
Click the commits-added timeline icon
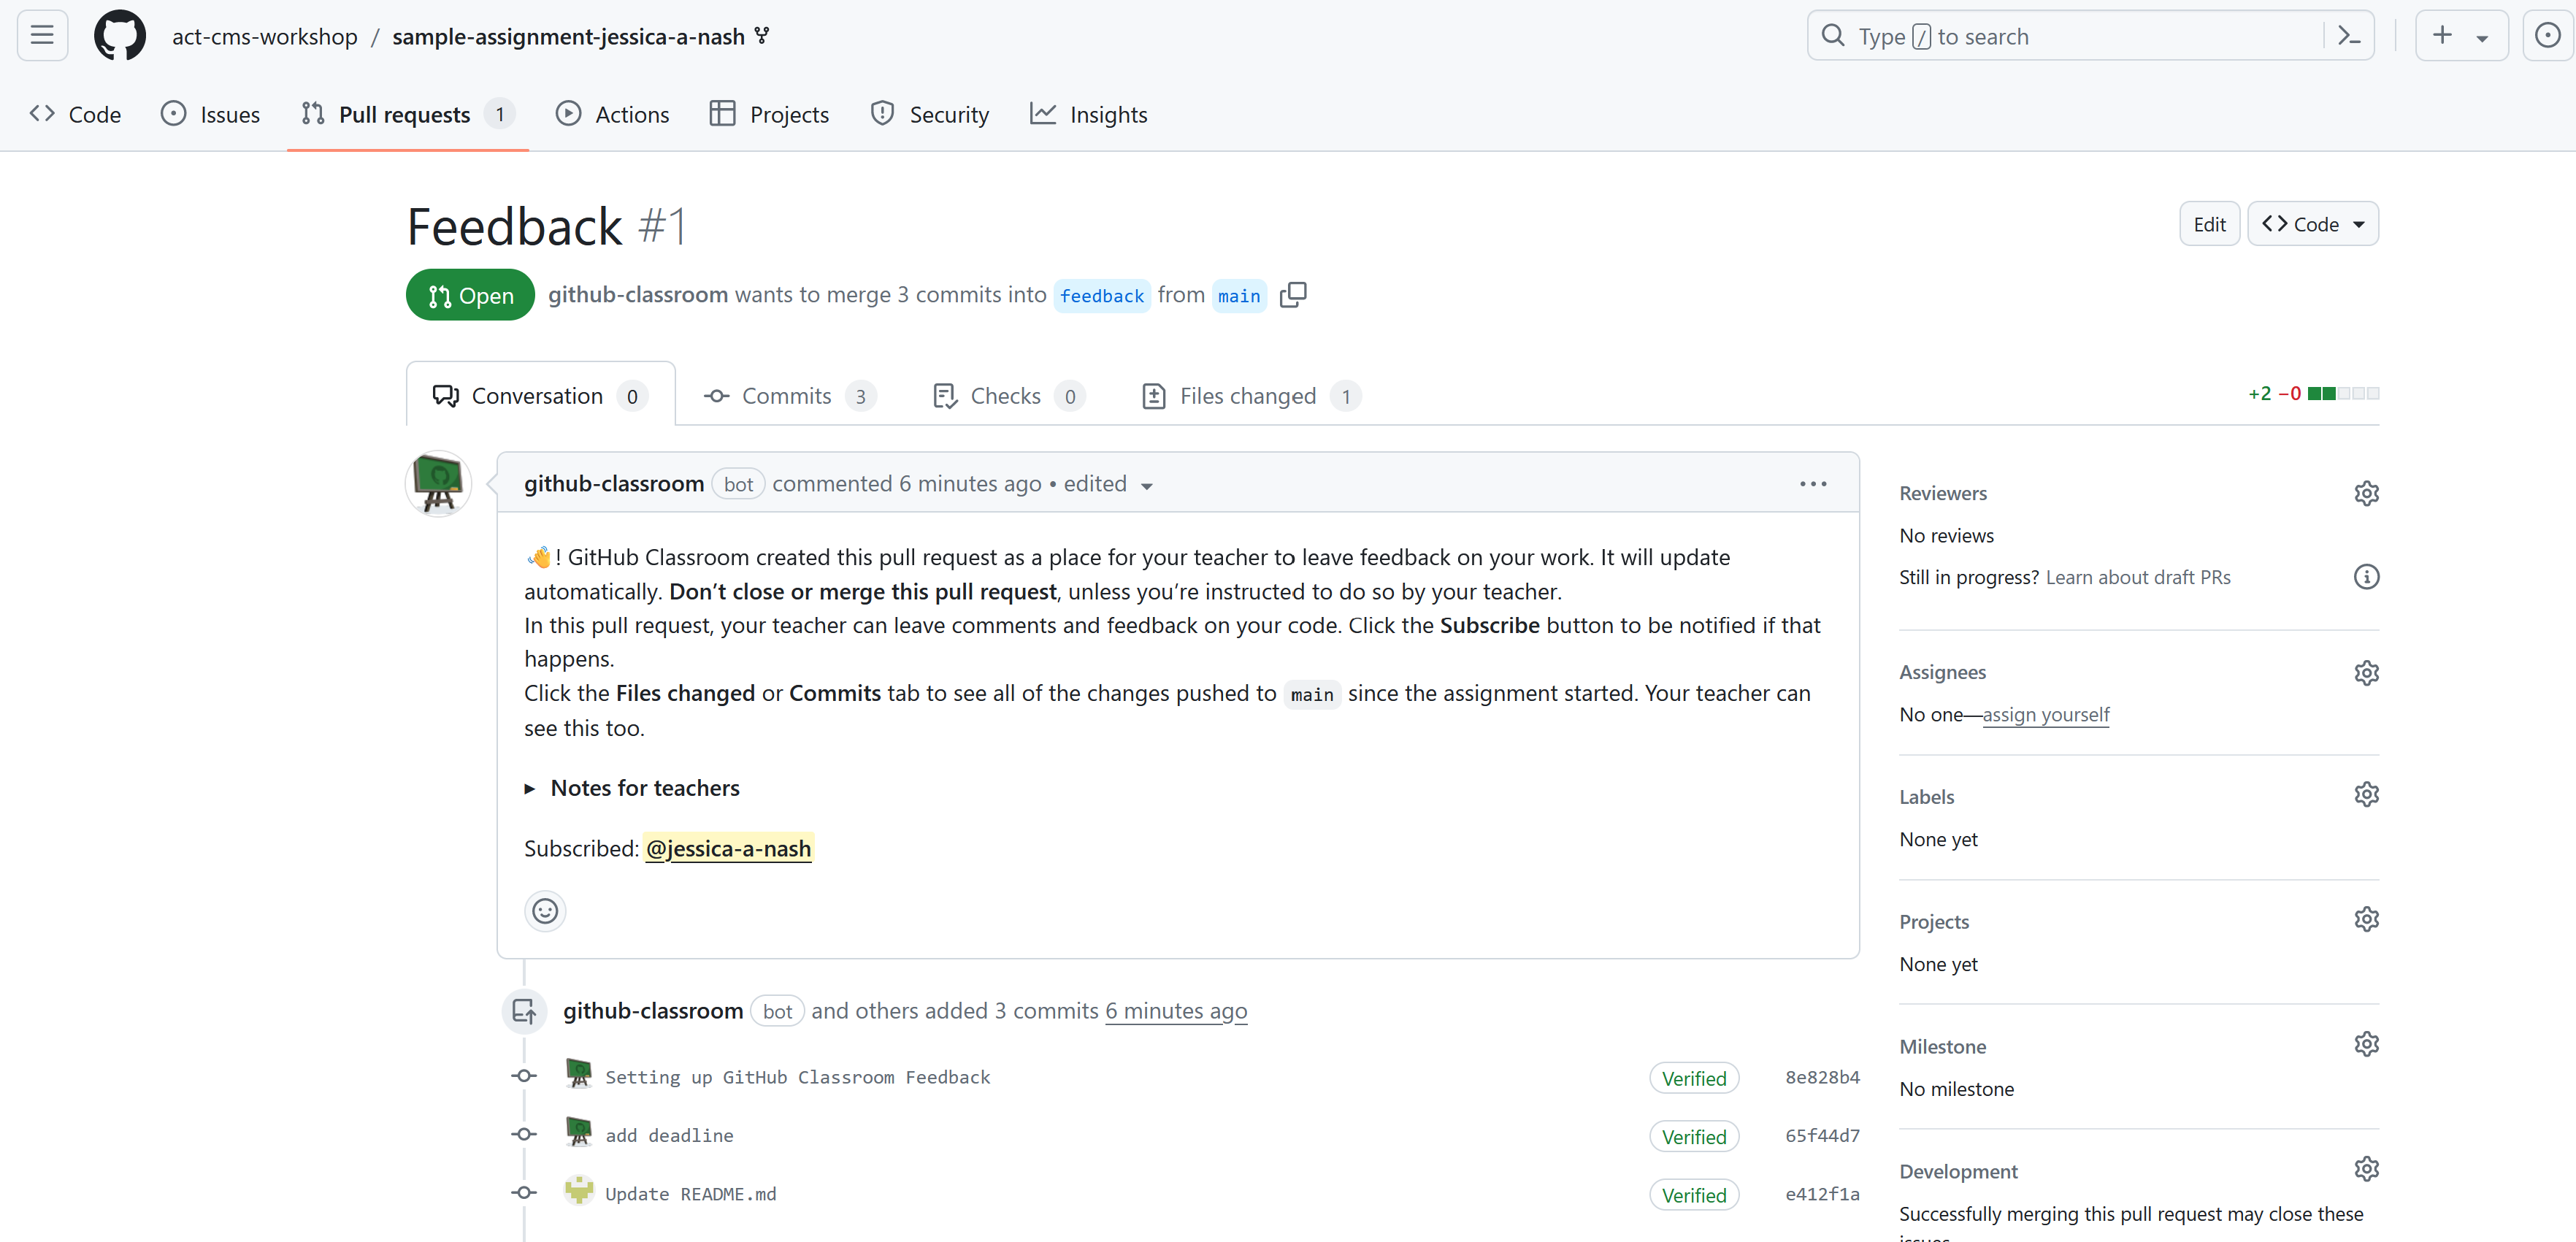(524, 1011)
